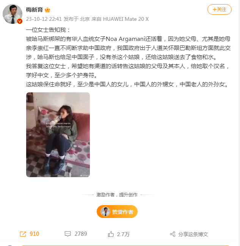This screenshot has height=246, width=240.
Task: Click the 激励作者，提升创作 caption text
Action: tap(117, 195)
